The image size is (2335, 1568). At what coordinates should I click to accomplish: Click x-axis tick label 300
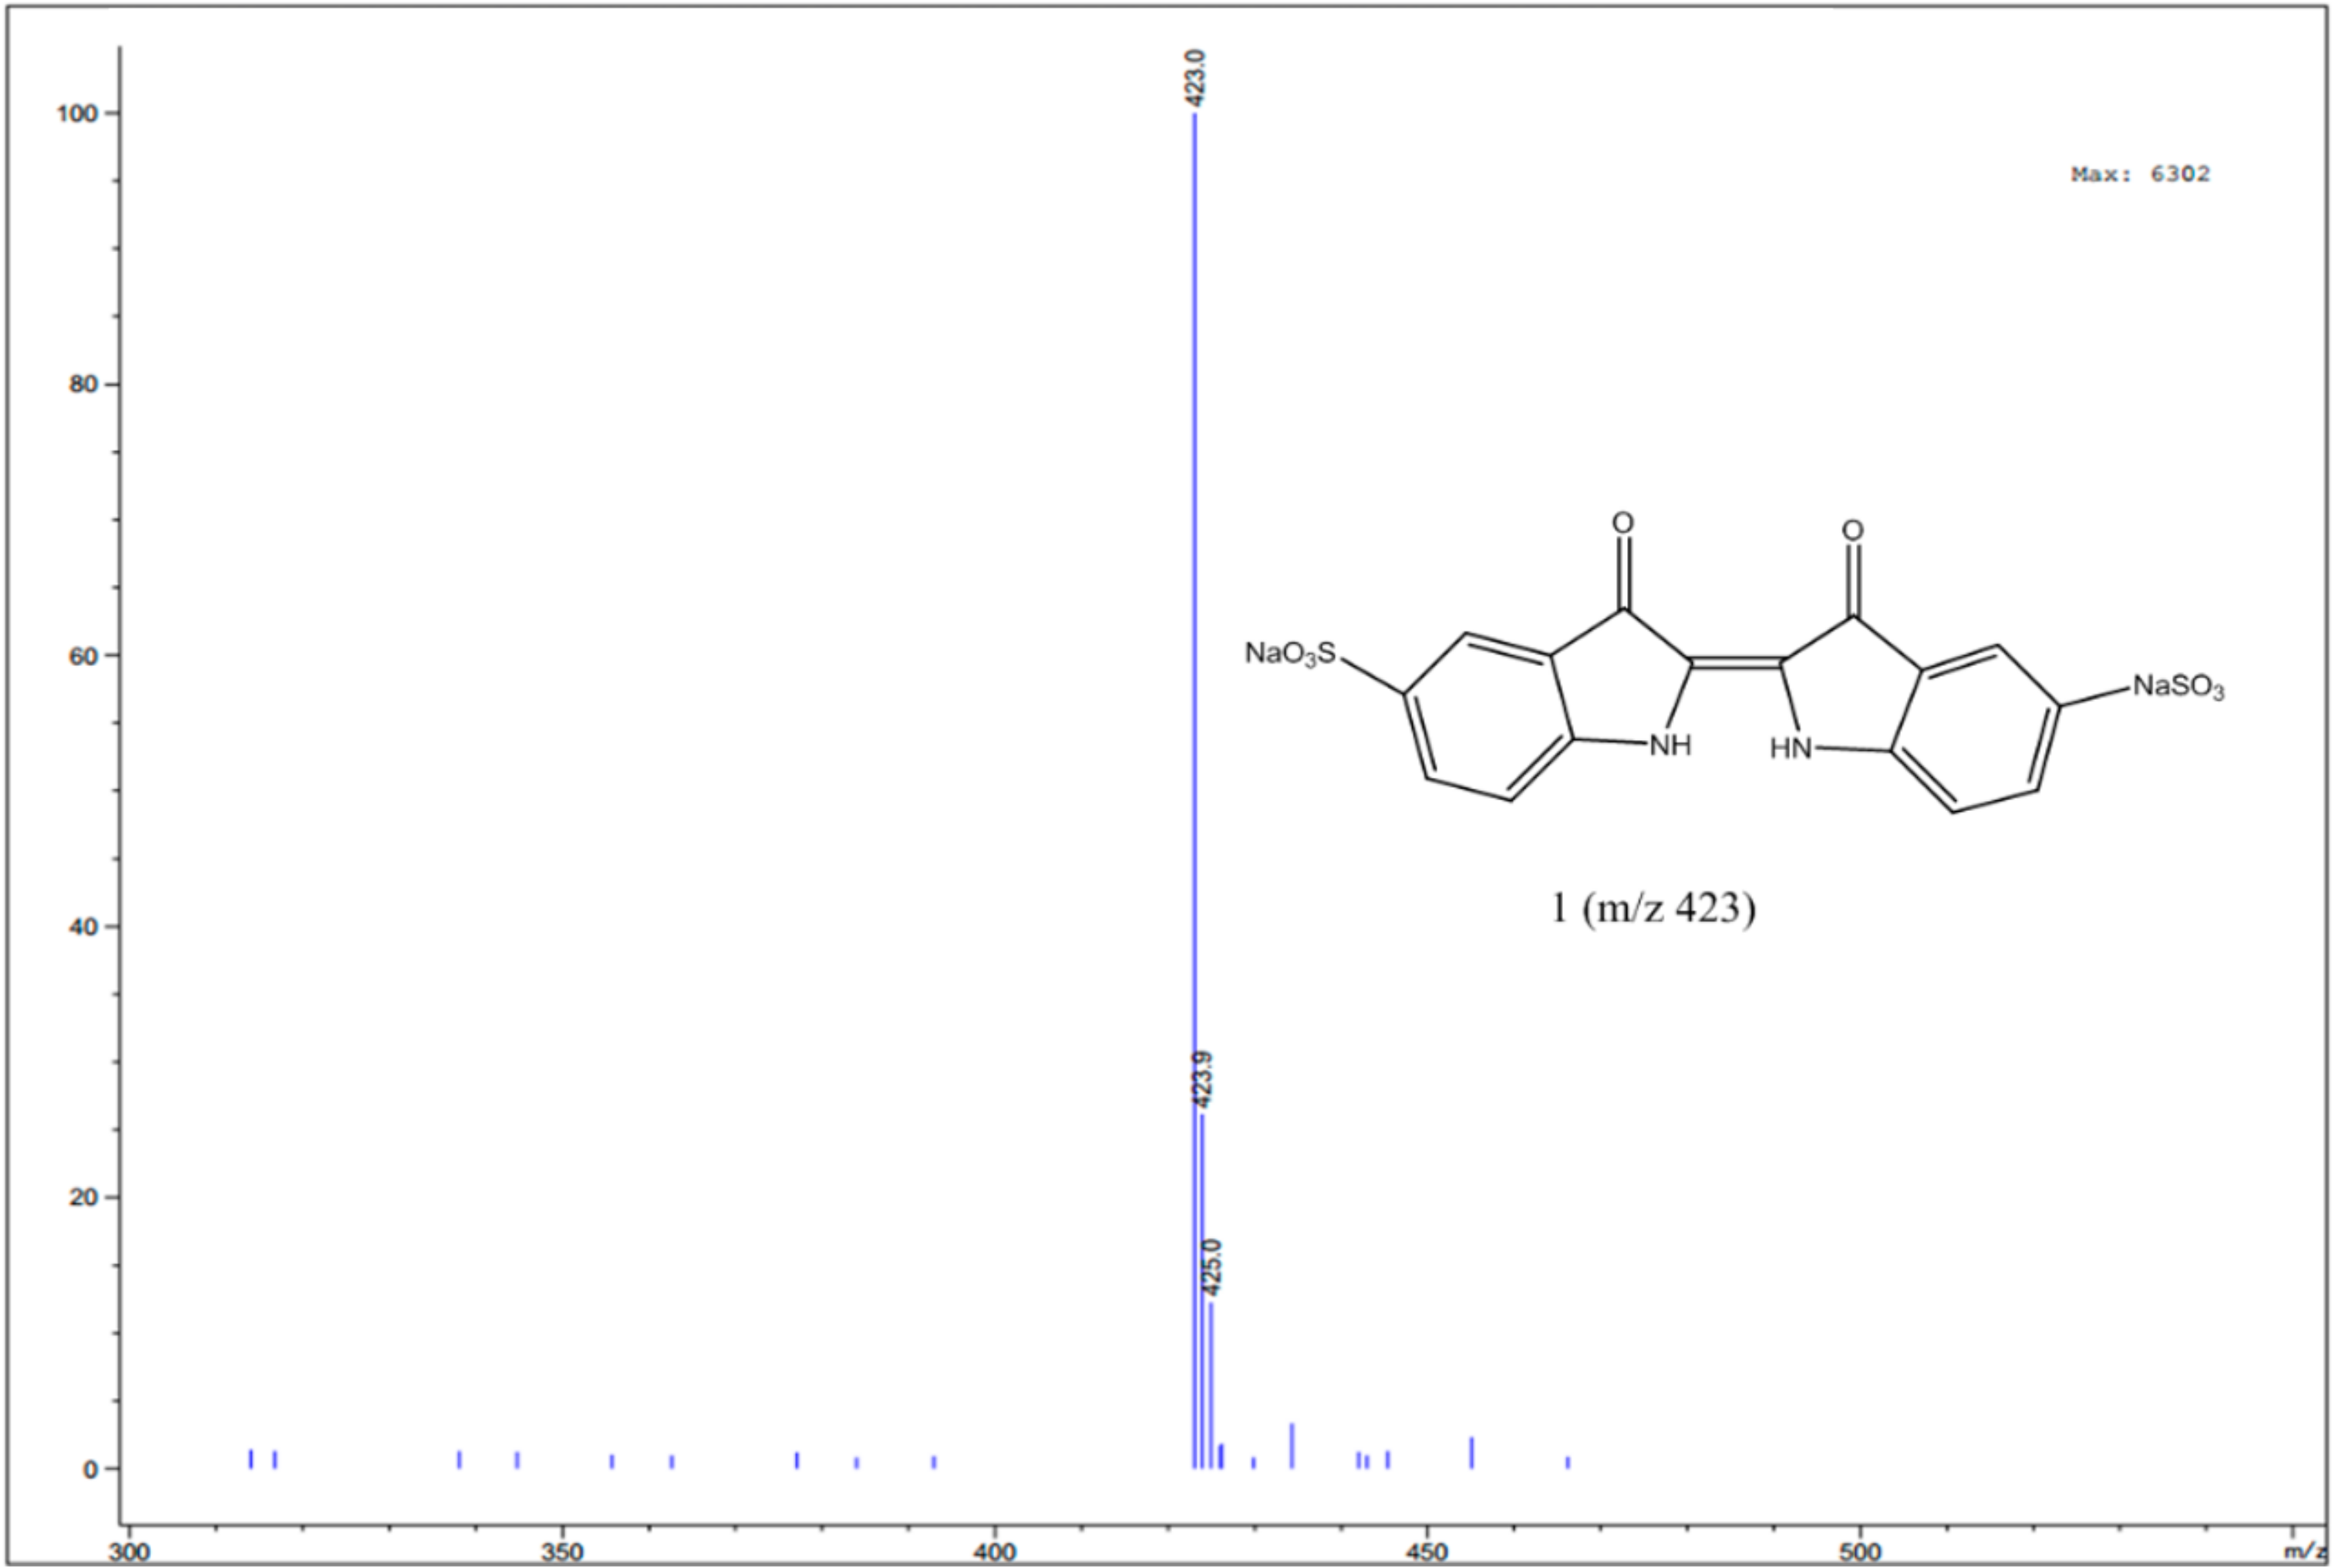(x=129, y=1552)
